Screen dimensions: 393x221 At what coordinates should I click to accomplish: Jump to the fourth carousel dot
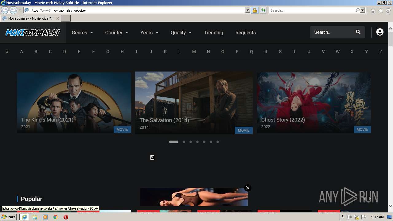197,142
